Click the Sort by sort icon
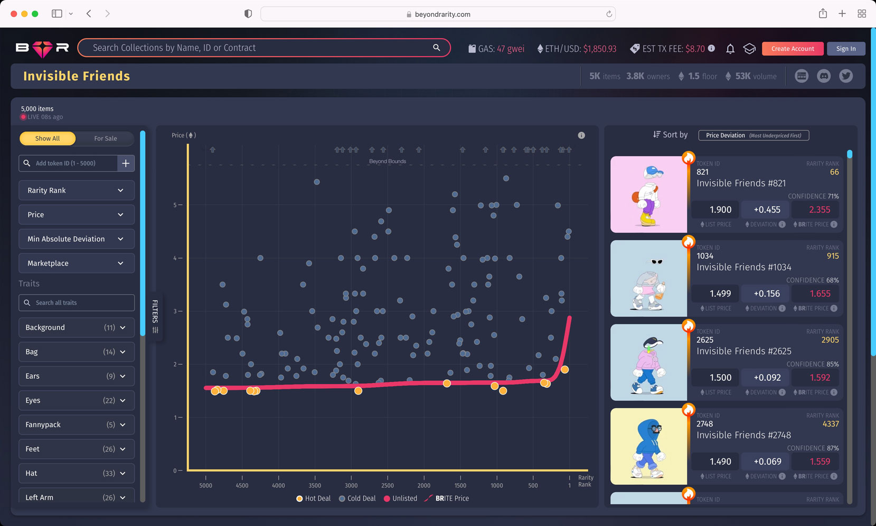The height and width of the screenshot is (526, 876). coord(656,135)
